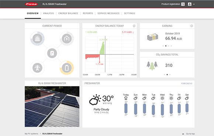The image size is (214, 136).
Task: Click the house consumption icon
Action: [x=67, y=39]
